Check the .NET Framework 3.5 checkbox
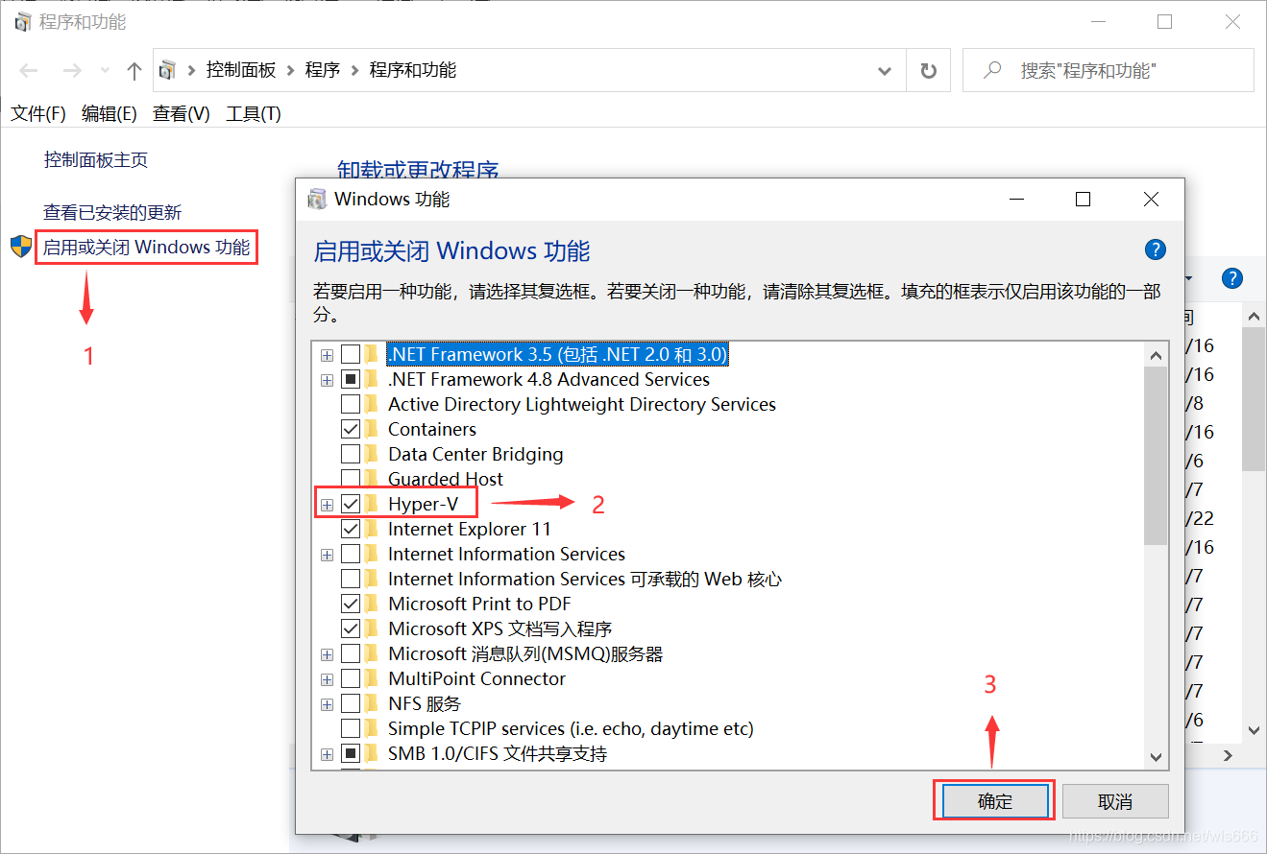This screenshot has width=1267, height=854. [351, 354]
